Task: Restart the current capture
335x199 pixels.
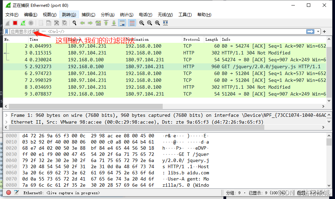Action: pos(23,23)
